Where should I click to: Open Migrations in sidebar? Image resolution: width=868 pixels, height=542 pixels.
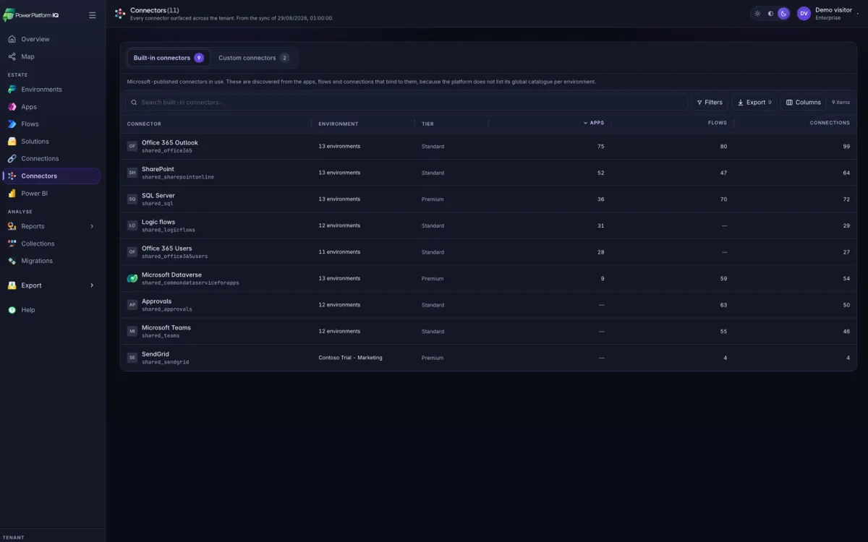(52, 261)
